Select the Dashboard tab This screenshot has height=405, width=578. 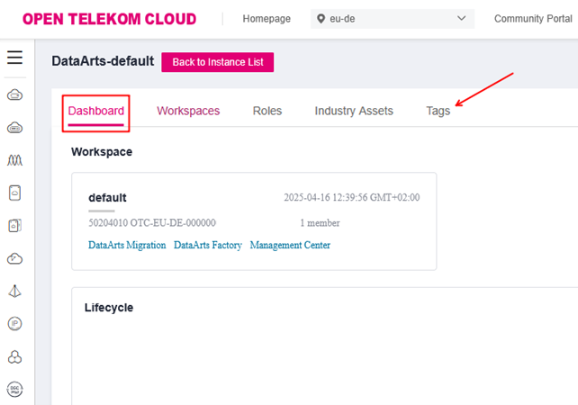point(96,111)
